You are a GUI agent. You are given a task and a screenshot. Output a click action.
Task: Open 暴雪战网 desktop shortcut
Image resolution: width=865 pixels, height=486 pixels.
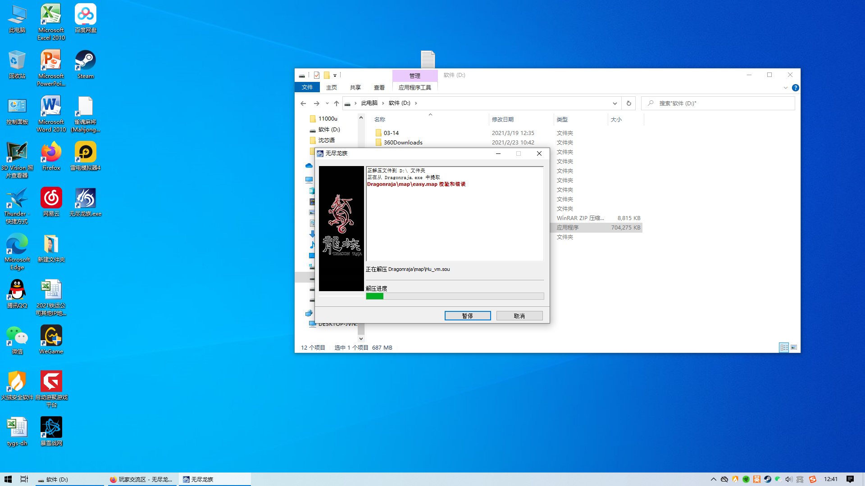coord(51,432)
